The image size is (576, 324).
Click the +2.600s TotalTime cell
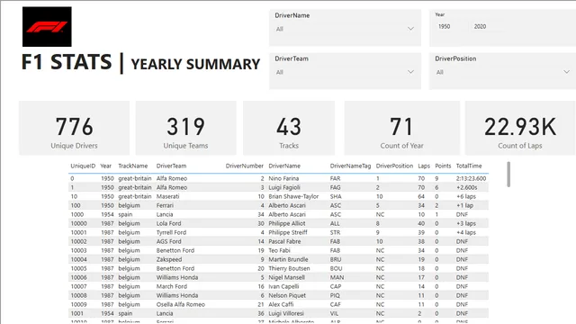point(466,187)
